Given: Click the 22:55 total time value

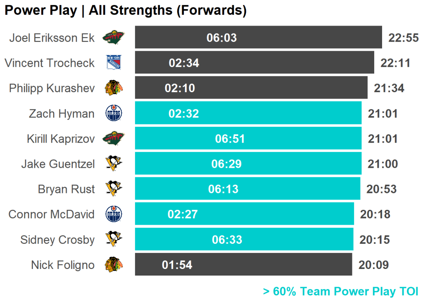Looking at the screenshot, I should 403,38.
